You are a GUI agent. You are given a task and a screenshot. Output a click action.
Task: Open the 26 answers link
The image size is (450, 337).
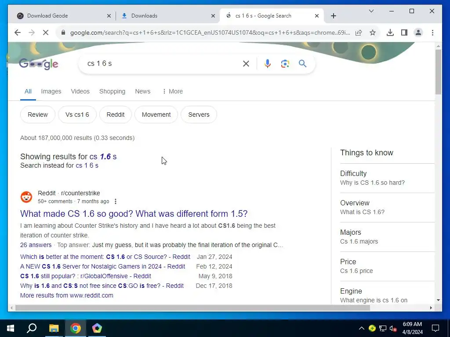tap(36, 245)
